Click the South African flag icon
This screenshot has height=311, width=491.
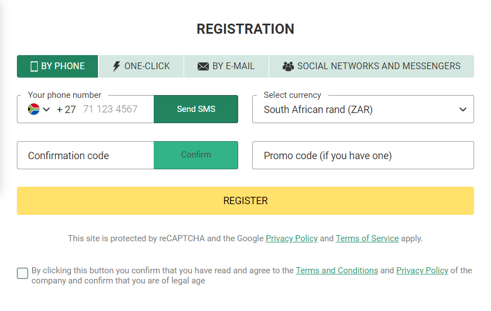pyautogui.click(x=34, y=109)
